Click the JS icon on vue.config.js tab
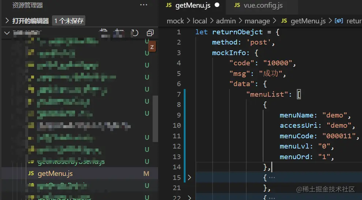 (x=237, y=5)
